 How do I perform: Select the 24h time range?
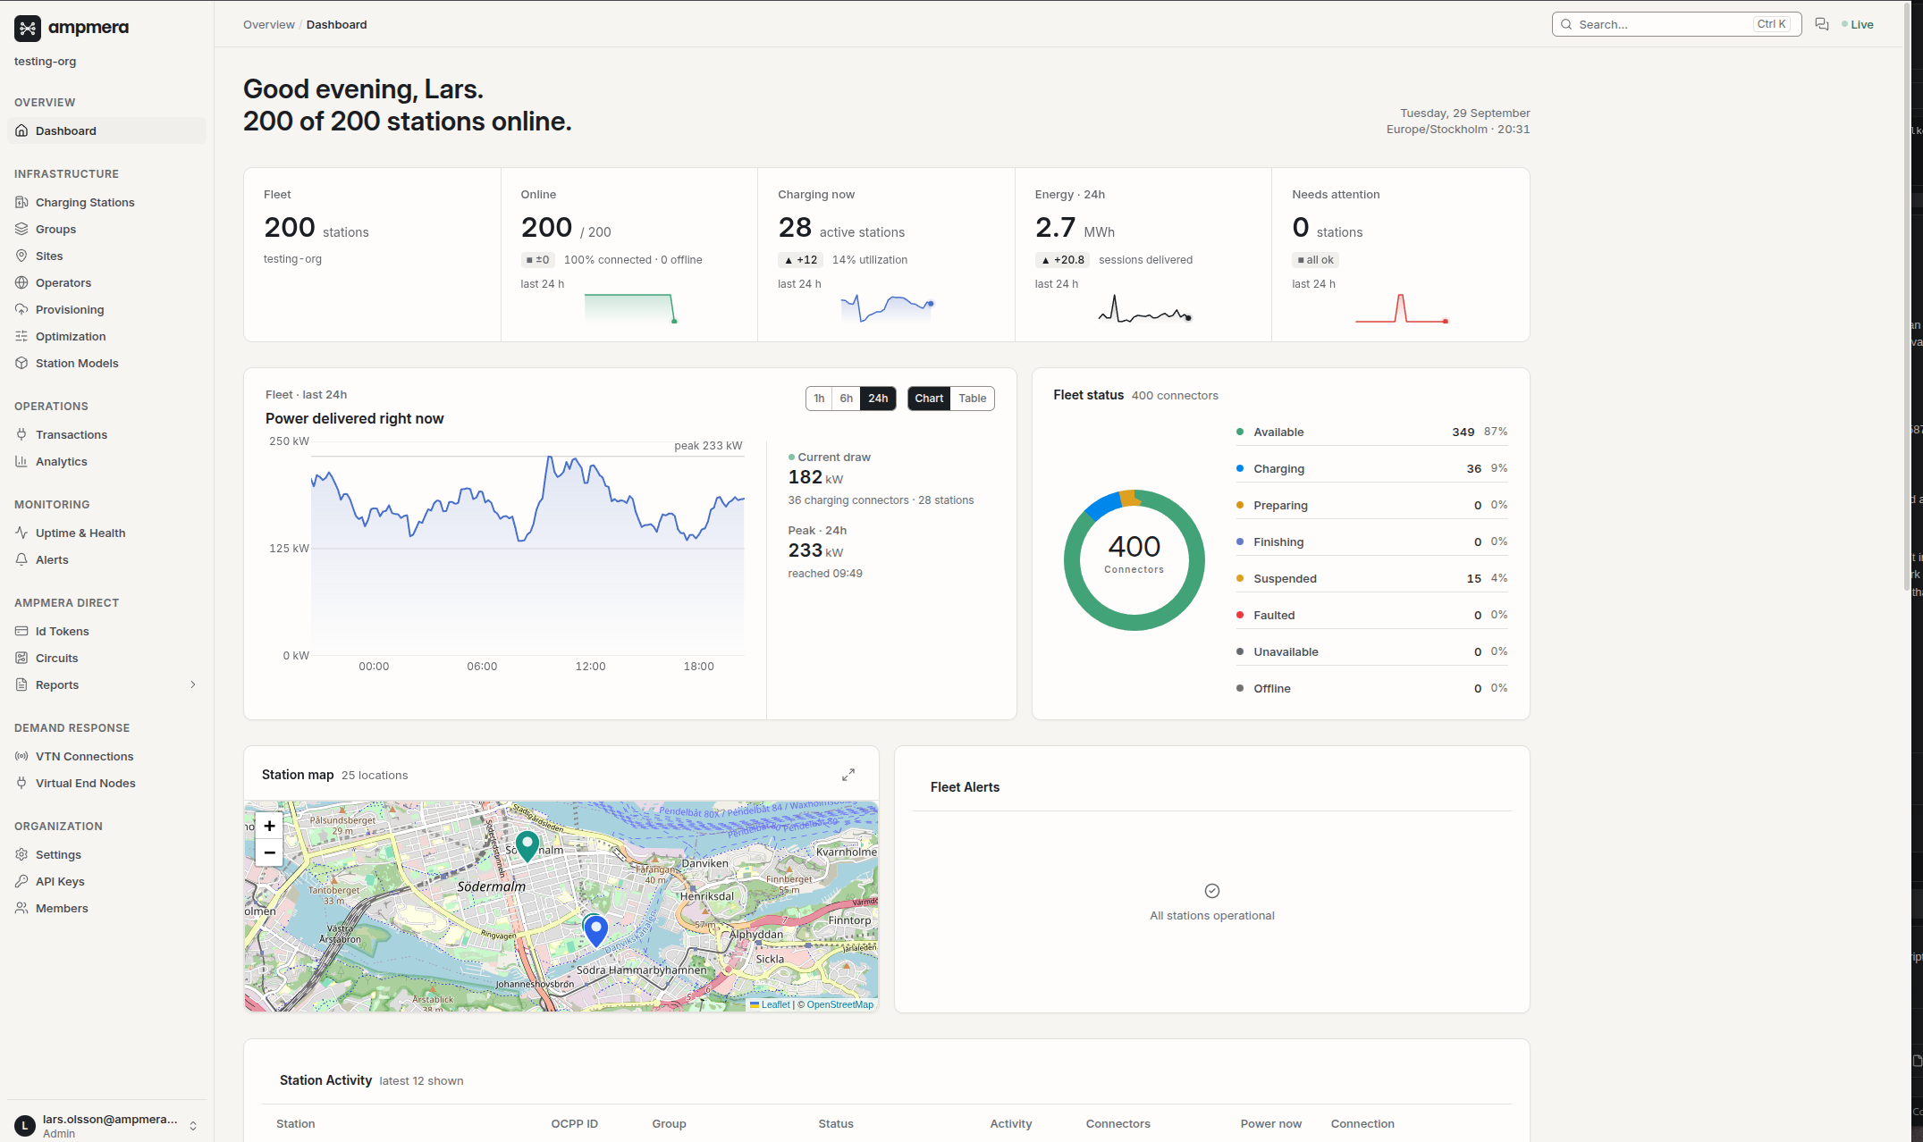tap(878, 399)
